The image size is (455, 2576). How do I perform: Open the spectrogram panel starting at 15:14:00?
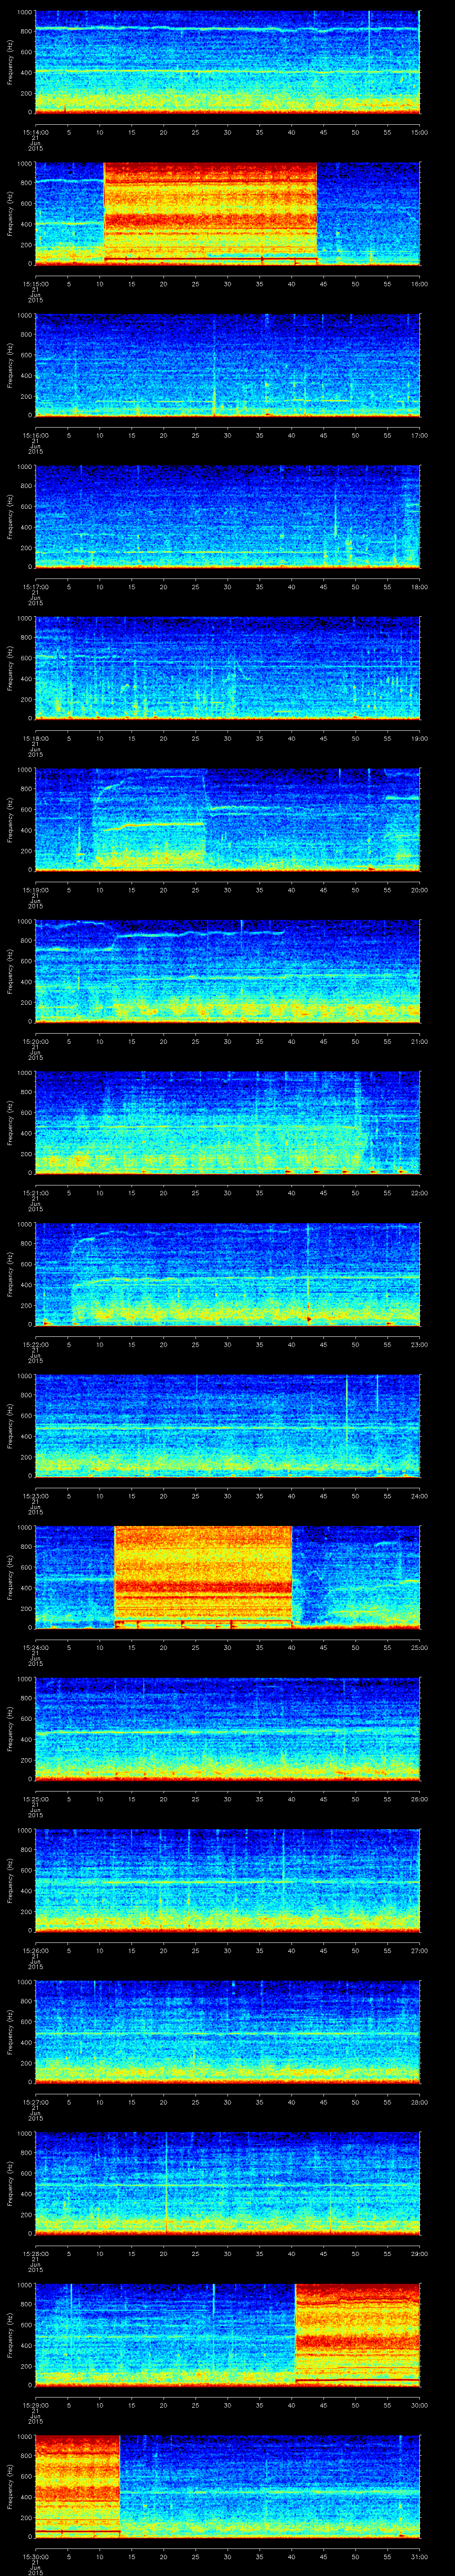click(227, 62)
